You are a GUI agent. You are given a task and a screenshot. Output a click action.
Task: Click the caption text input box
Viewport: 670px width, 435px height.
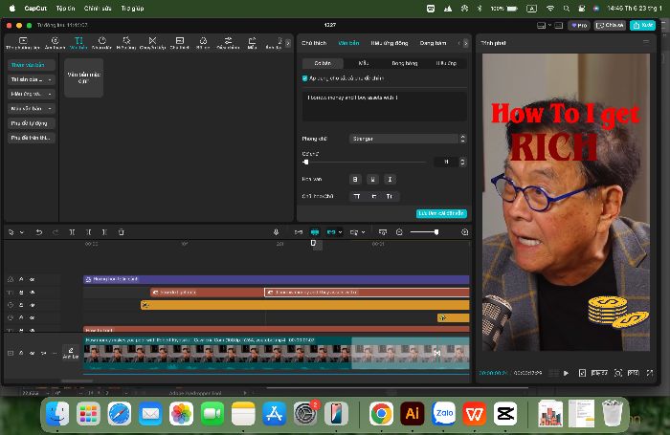[x=384, y=106]
